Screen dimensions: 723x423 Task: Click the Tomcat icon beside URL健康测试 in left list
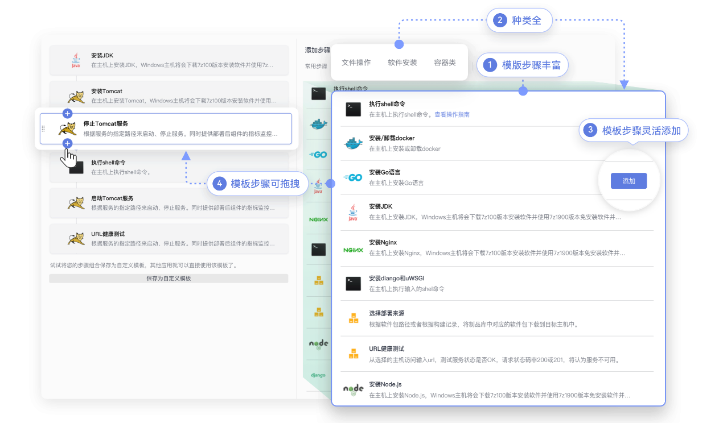click(76, 238)
